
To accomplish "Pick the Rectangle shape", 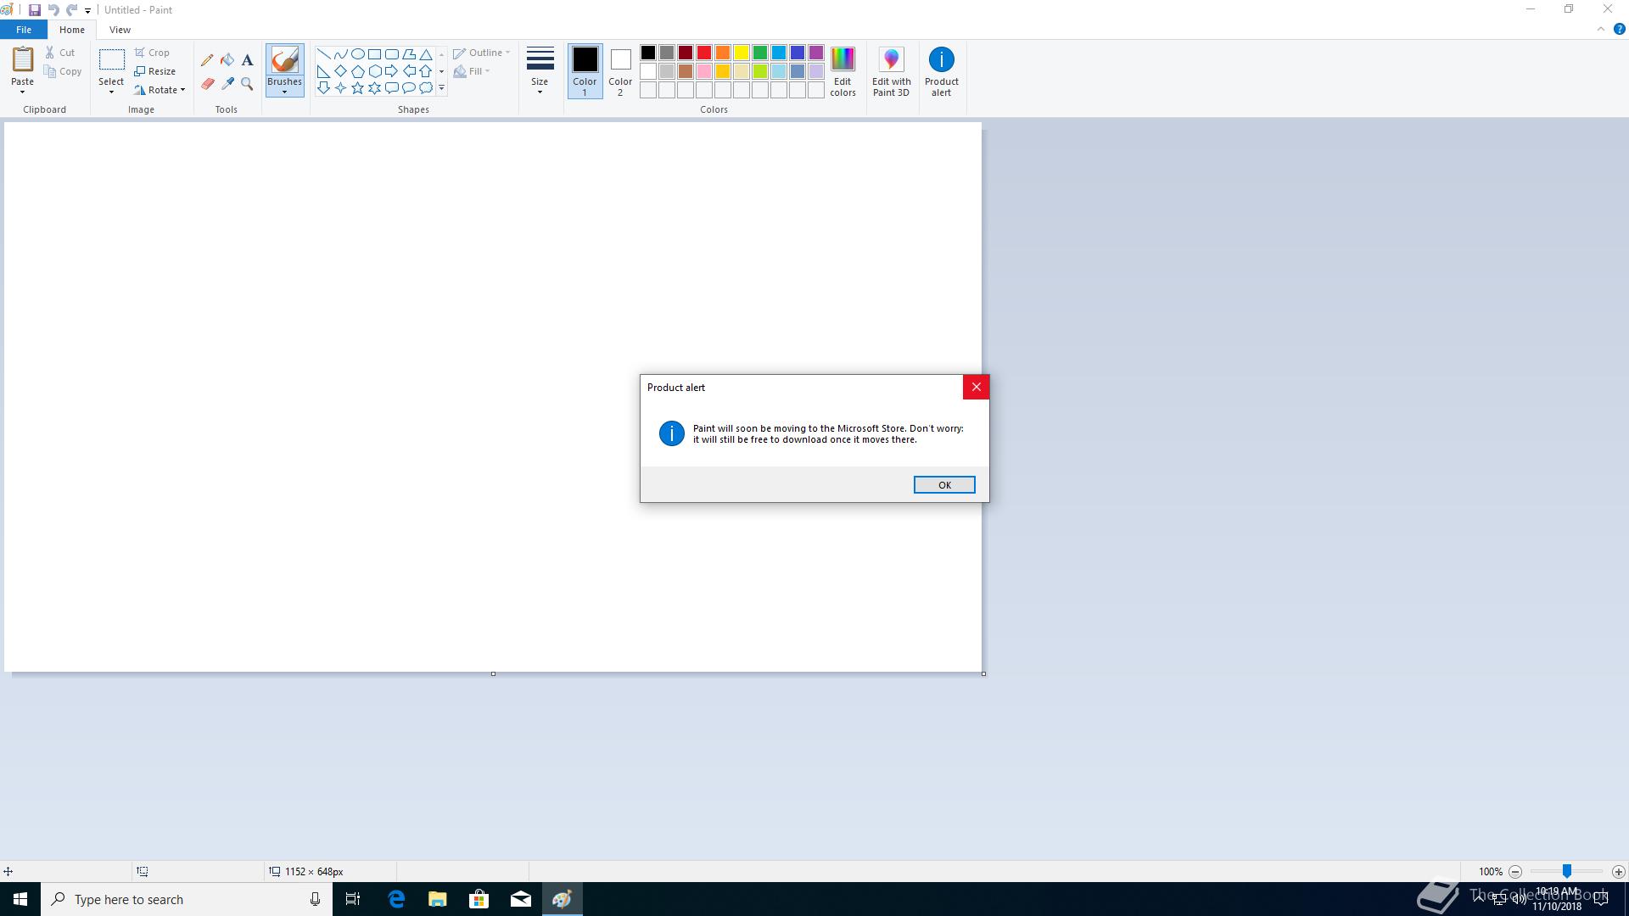I will click(x=374, y=53).
